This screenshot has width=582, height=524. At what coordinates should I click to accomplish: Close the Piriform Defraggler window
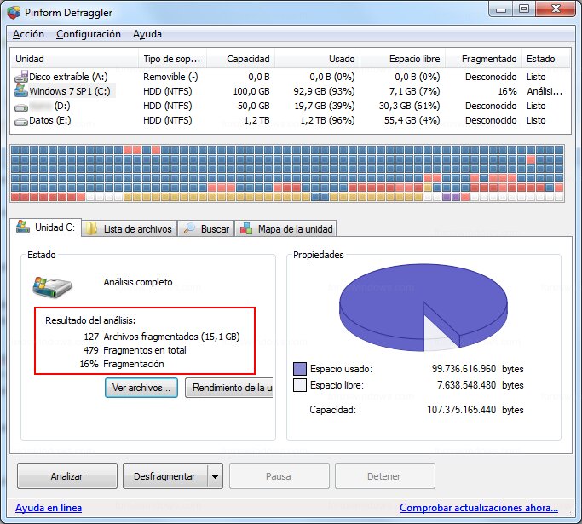tap(556, 9)
